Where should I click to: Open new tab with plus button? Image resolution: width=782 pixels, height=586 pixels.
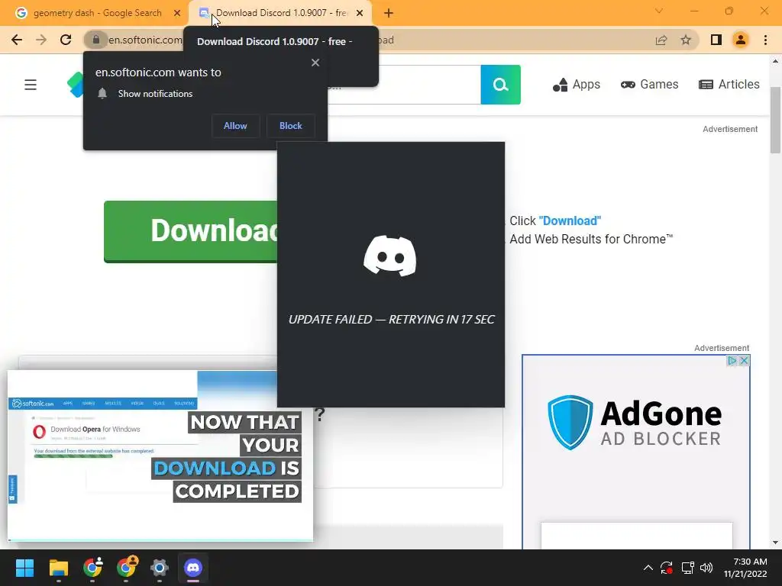pyautogui.click(x=389, y=14)
